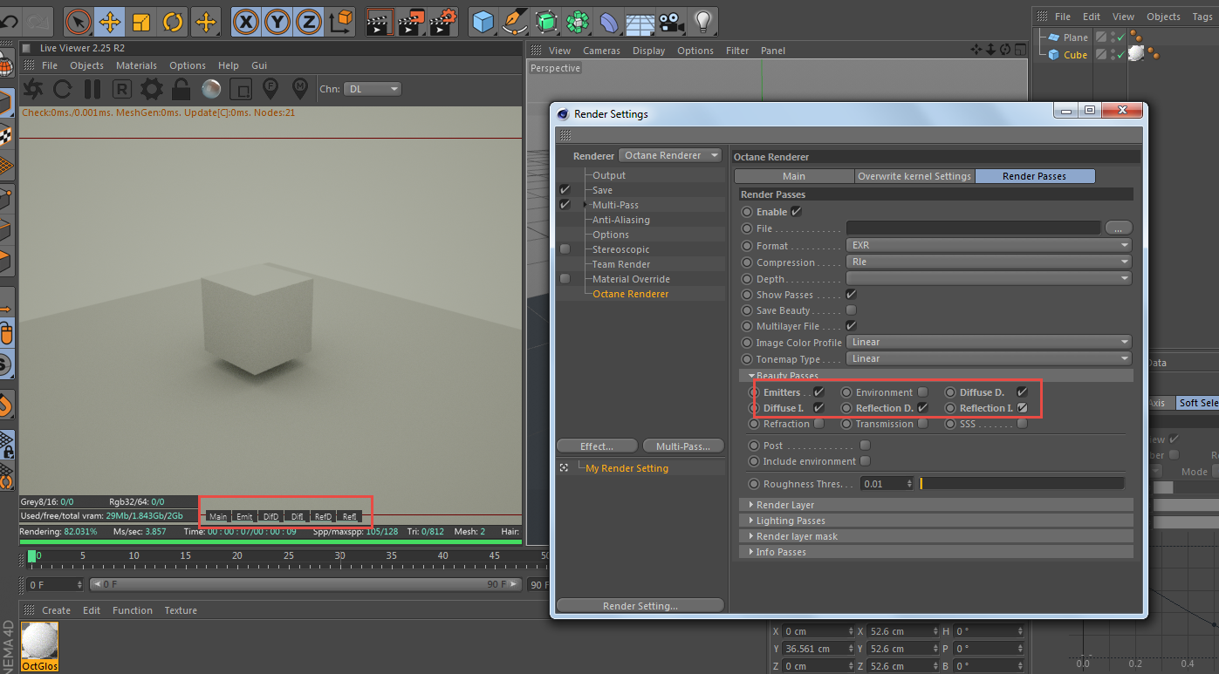Toggle Enable render passes checkbox
This screenshot has height=674, width=1219.
click(796, 211)
